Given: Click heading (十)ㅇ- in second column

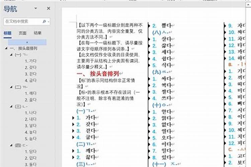Looking at the screenshot, I should pos(160,105).
